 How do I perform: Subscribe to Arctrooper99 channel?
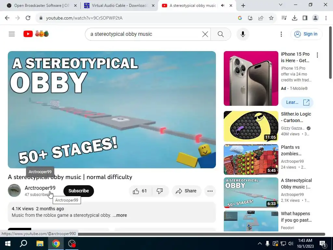click(79, 191)
